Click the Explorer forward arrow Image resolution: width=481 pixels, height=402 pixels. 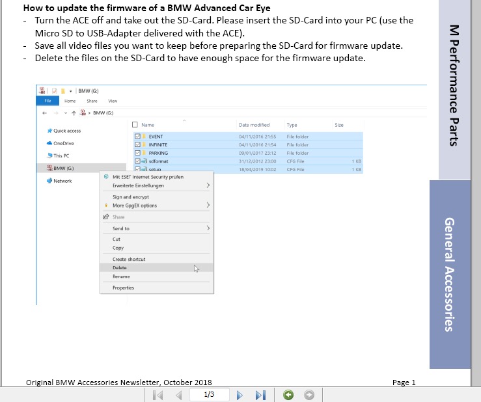56,113
